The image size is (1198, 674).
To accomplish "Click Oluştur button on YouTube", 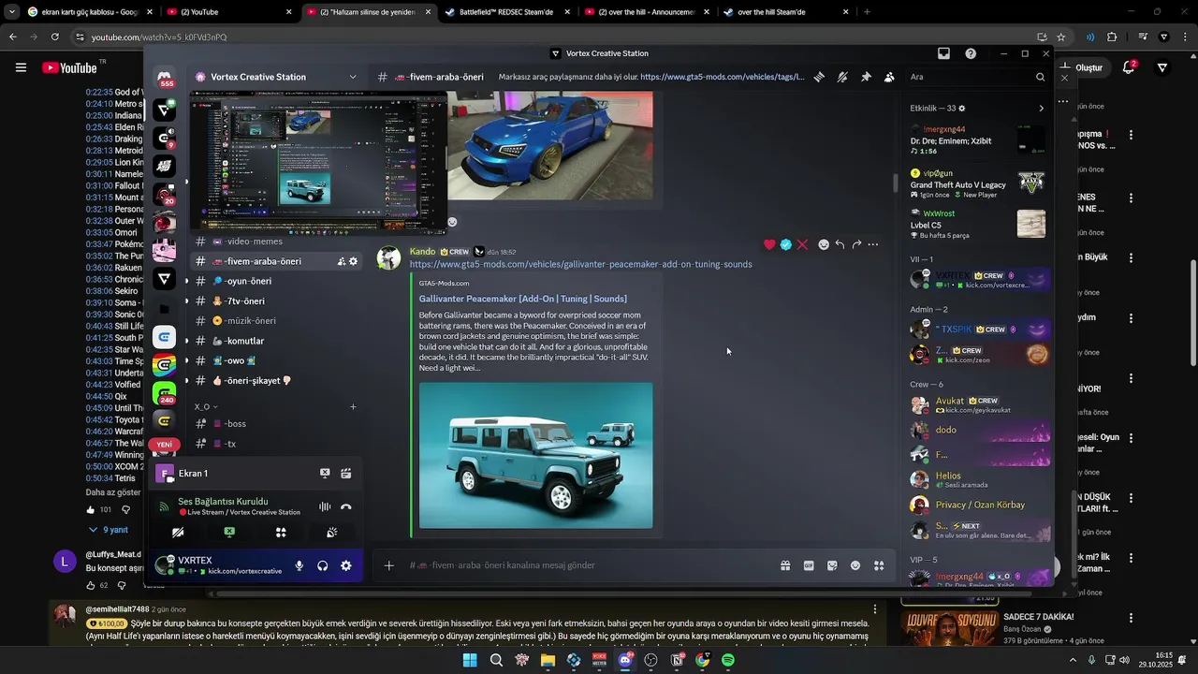I will click(x=1085, y=67).
